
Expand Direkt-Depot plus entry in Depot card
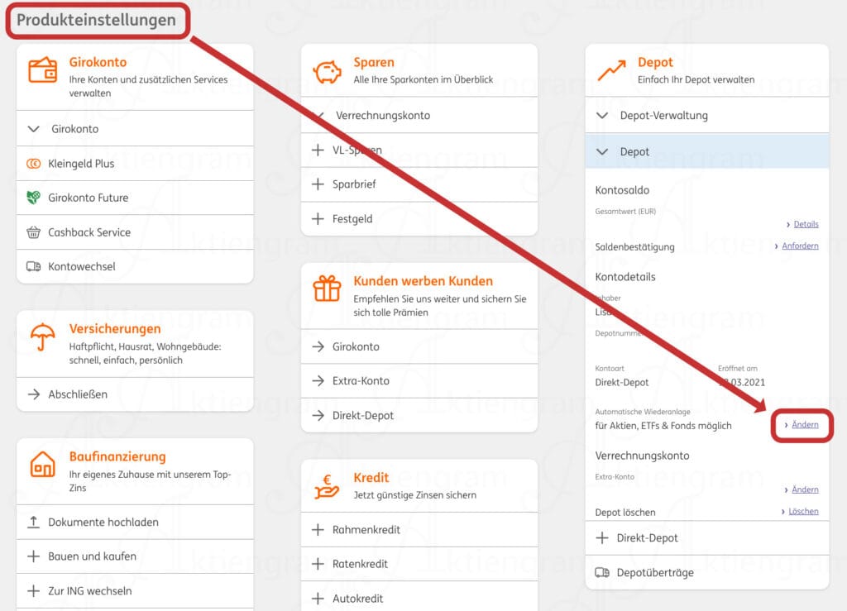[707, 538]
